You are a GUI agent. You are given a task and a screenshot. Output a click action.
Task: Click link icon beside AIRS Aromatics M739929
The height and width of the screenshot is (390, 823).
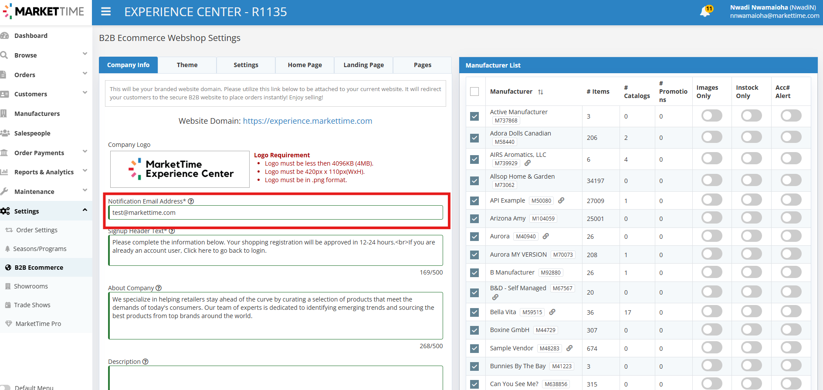point(528,163)
